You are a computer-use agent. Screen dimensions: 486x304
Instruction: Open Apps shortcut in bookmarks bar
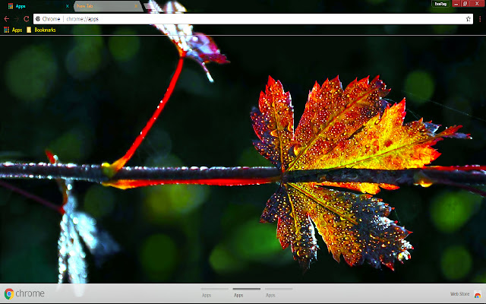tap(13, 30)
